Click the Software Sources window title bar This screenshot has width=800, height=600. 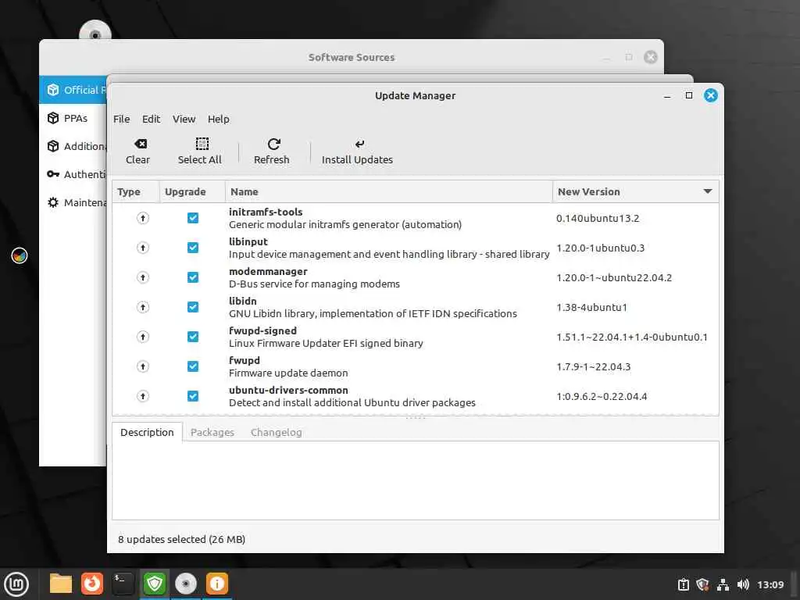coord(351,57)
